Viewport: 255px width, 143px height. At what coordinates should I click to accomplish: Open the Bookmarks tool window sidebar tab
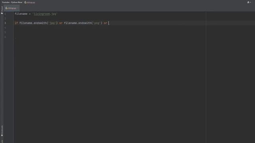coord(2,131)
